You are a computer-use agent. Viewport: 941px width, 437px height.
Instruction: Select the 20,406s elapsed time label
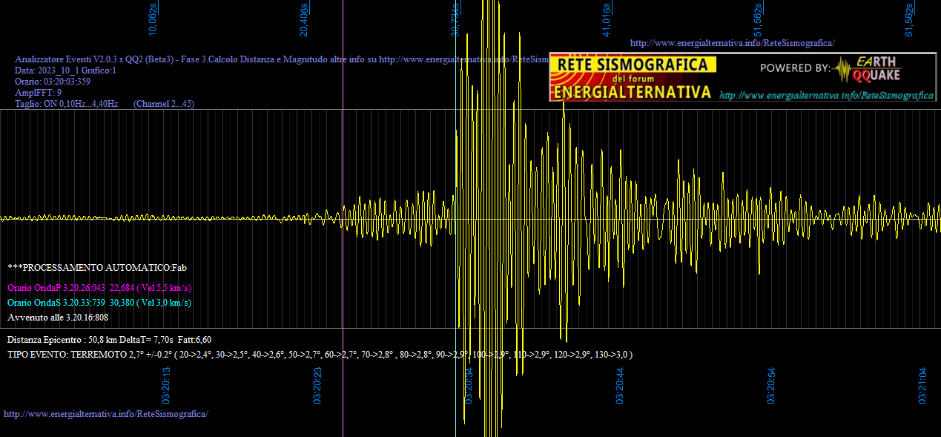304,20
